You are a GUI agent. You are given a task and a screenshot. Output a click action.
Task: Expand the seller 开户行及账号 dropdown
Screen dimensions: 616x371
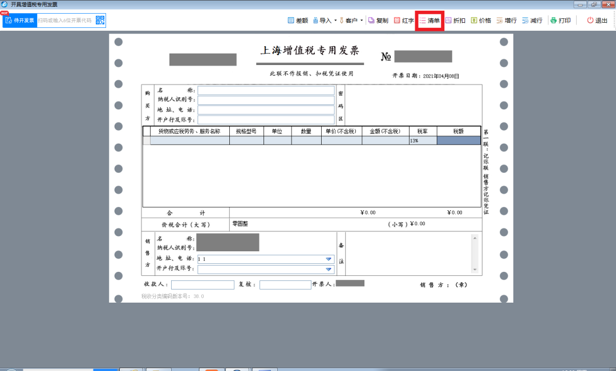[x=329, y=270]
